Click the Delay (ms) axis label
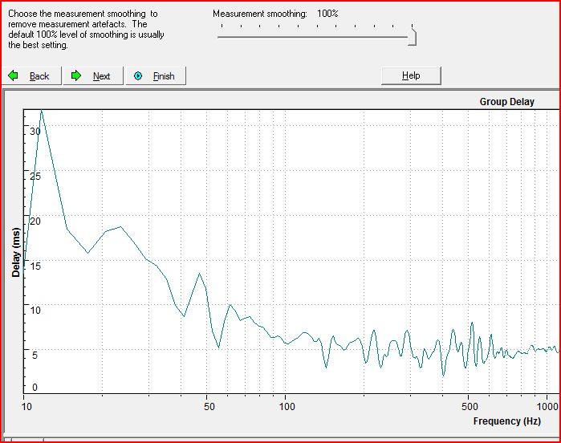 16,252
